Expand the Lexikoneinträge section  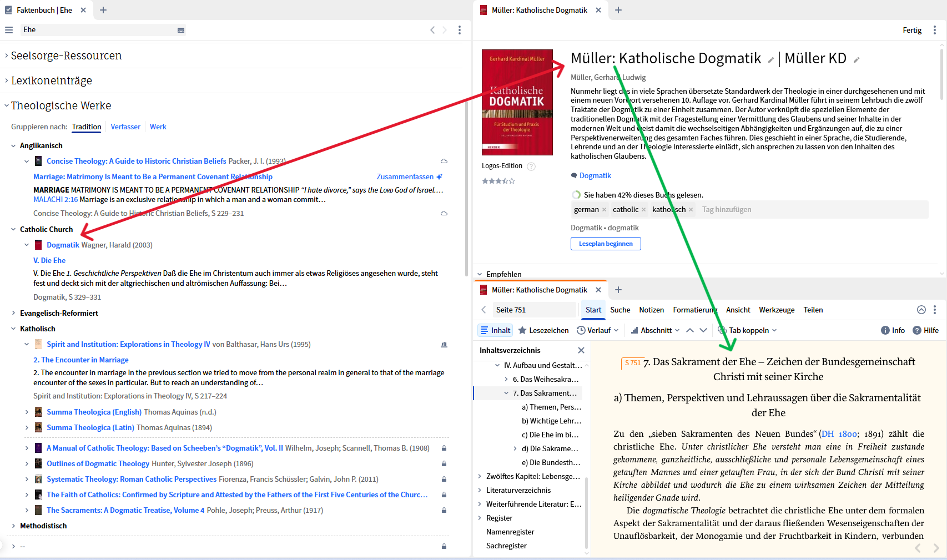pos(7,80)
